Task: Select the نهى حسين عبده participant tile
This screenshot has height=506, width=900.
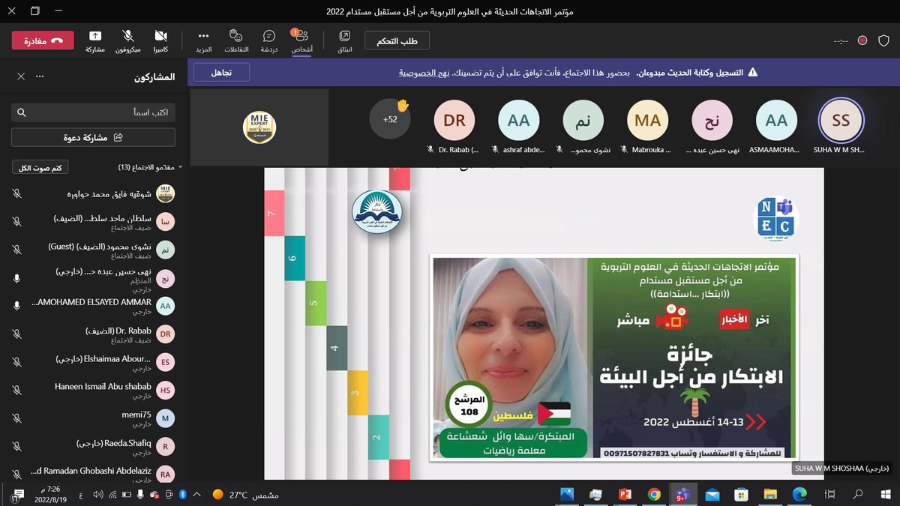Action: point(712,127)
